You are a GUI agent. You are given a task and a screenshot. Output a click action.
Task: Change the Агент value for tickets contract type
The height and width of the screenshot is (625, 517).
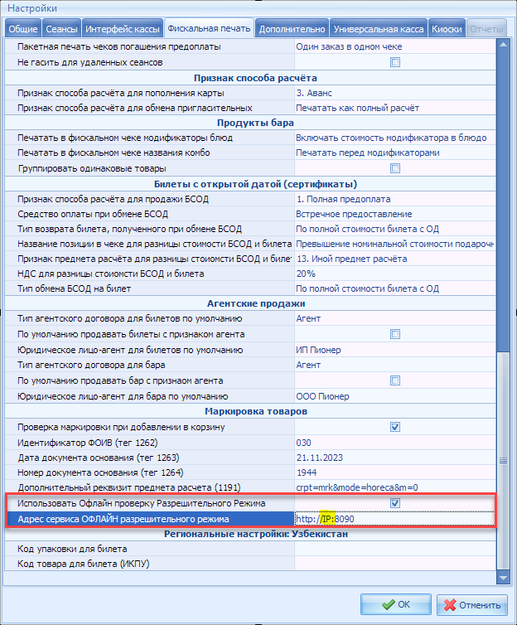coord(394,318)
